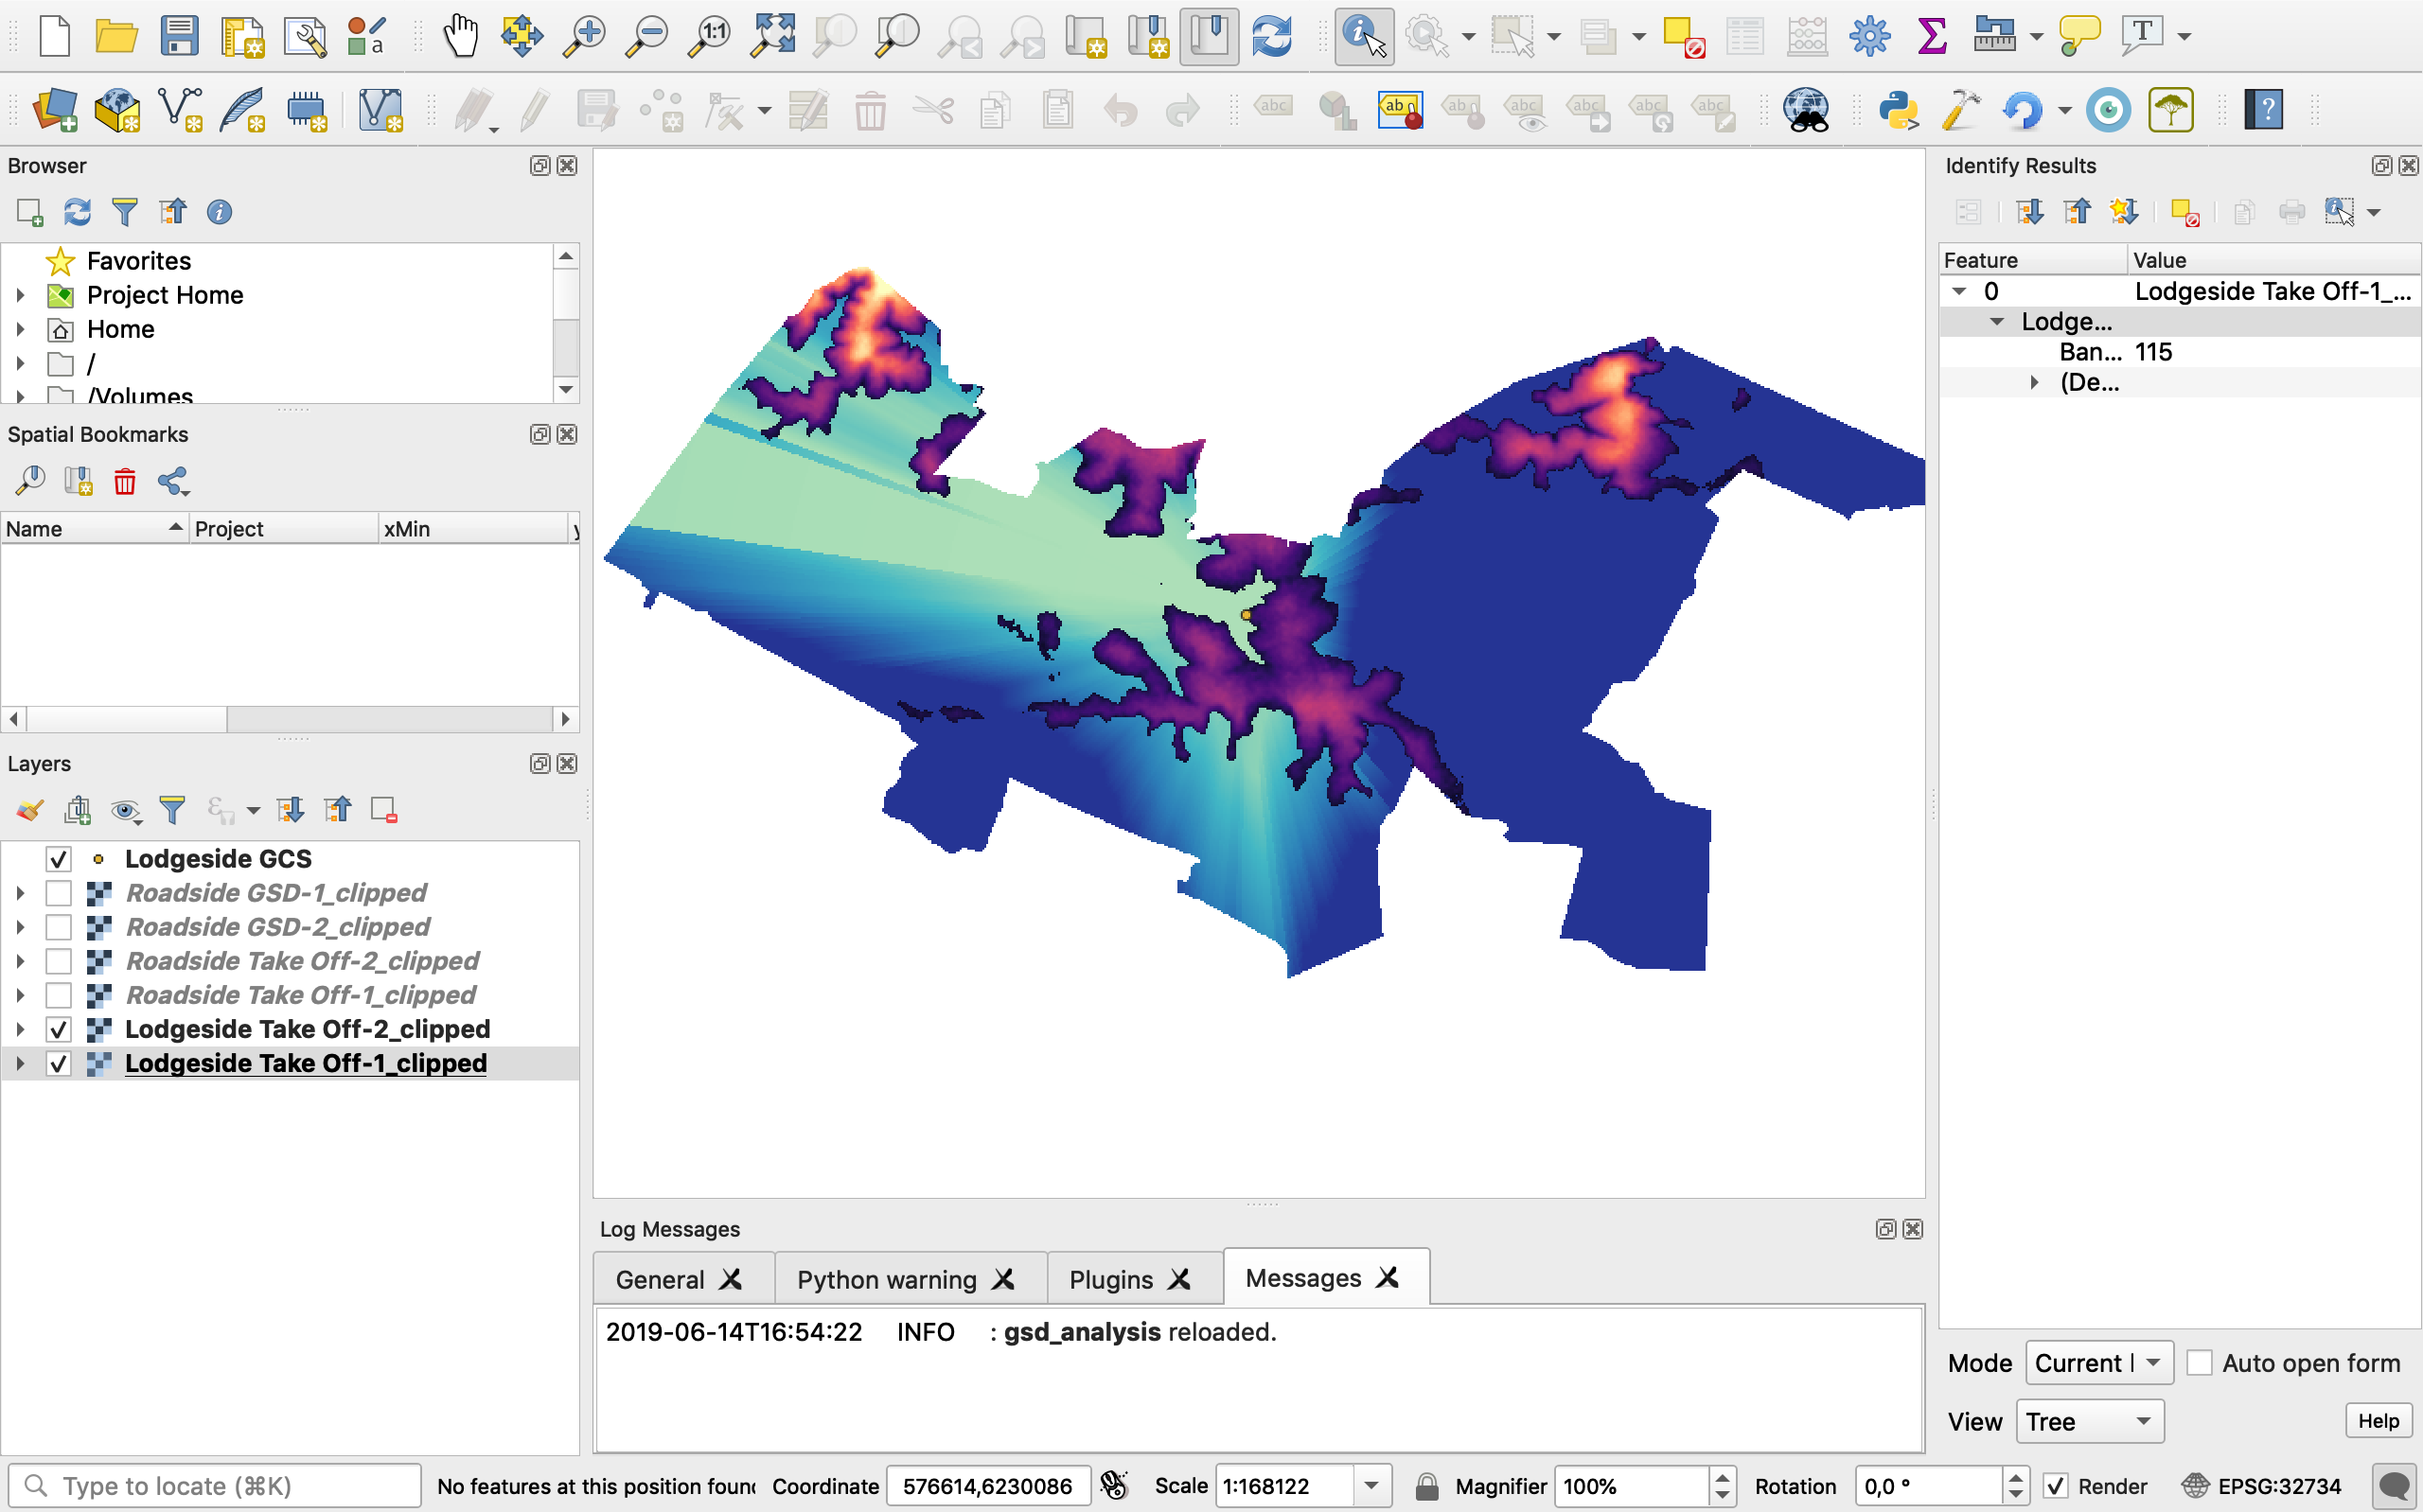Enable visibility of Roadside GSD-1_clipped layer
The height and width of the screenshot is (1512, 2423).
(x=58, y=892)
